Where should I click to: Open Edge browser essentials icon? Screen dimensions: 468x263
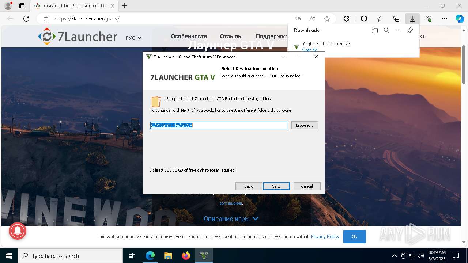pyautogui.click(x=429, y=19)
